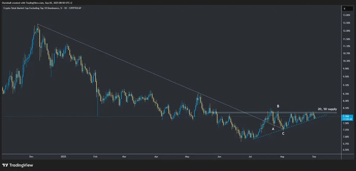Click the 6.75% price axis label

pyautogui.click(x=346, y=144)
